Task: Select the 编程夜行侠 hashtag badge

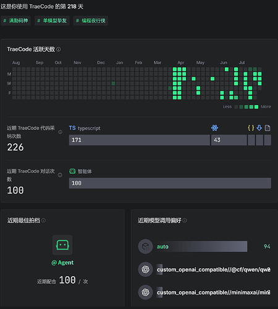Action: [x=91, y=20]
